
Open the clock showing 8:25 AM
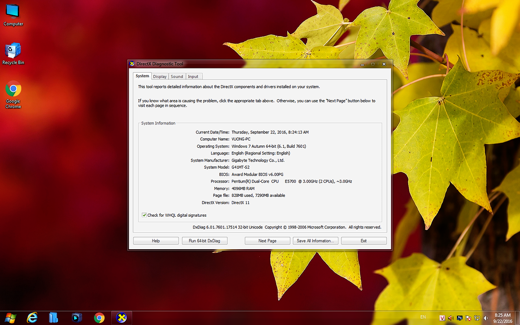[503, 318]
